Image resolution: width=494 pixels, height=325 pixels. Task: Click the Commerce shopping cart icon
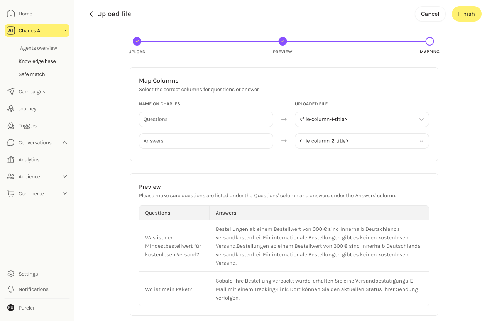[x=11, y=194]
